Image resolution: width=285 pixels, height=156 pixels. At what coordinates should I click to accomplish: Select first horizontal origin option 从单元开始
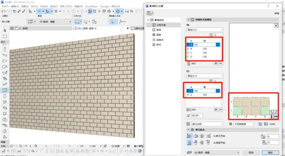tap(189, 136)
